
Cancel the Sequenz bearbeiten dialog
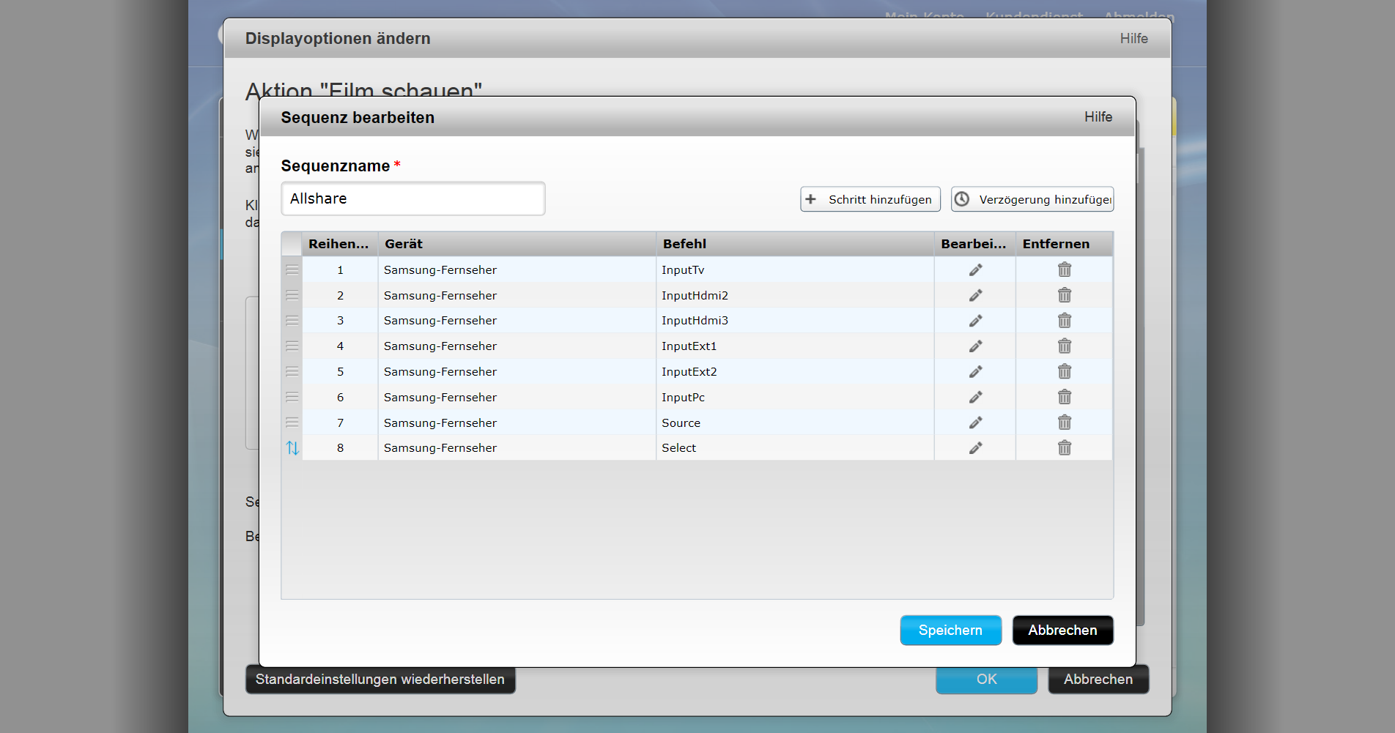pyautogui.click(x=1062, y=630)
